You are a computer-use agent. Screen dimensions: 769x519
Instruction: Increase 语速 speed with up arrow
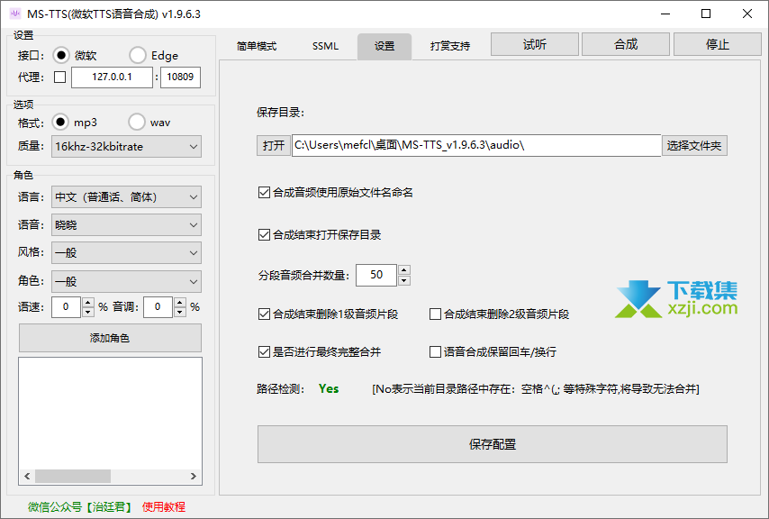click(x=87, y=302)
